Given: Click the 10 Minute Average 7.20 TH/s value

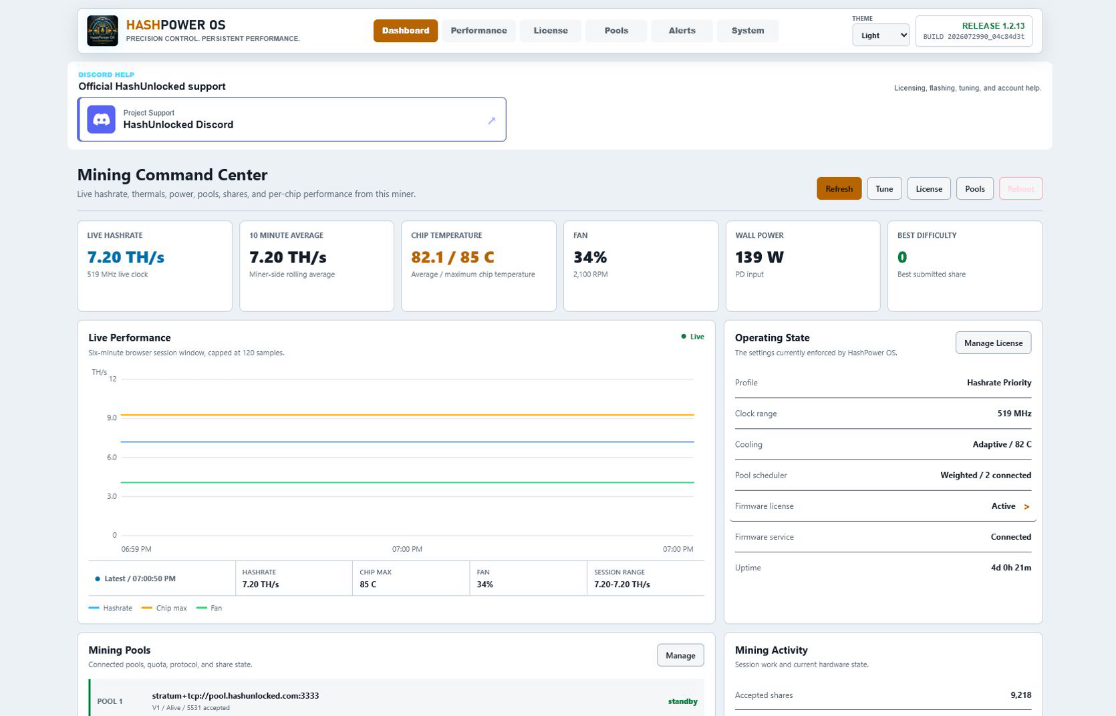Looking at the screenshot, I should coord(288,257).
